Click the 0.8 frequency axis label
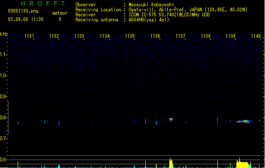 [3, 118]
